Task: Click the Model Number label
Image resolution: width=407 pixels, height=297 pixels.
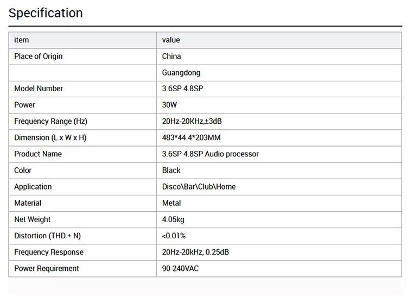Action: (x=39, y=89)
